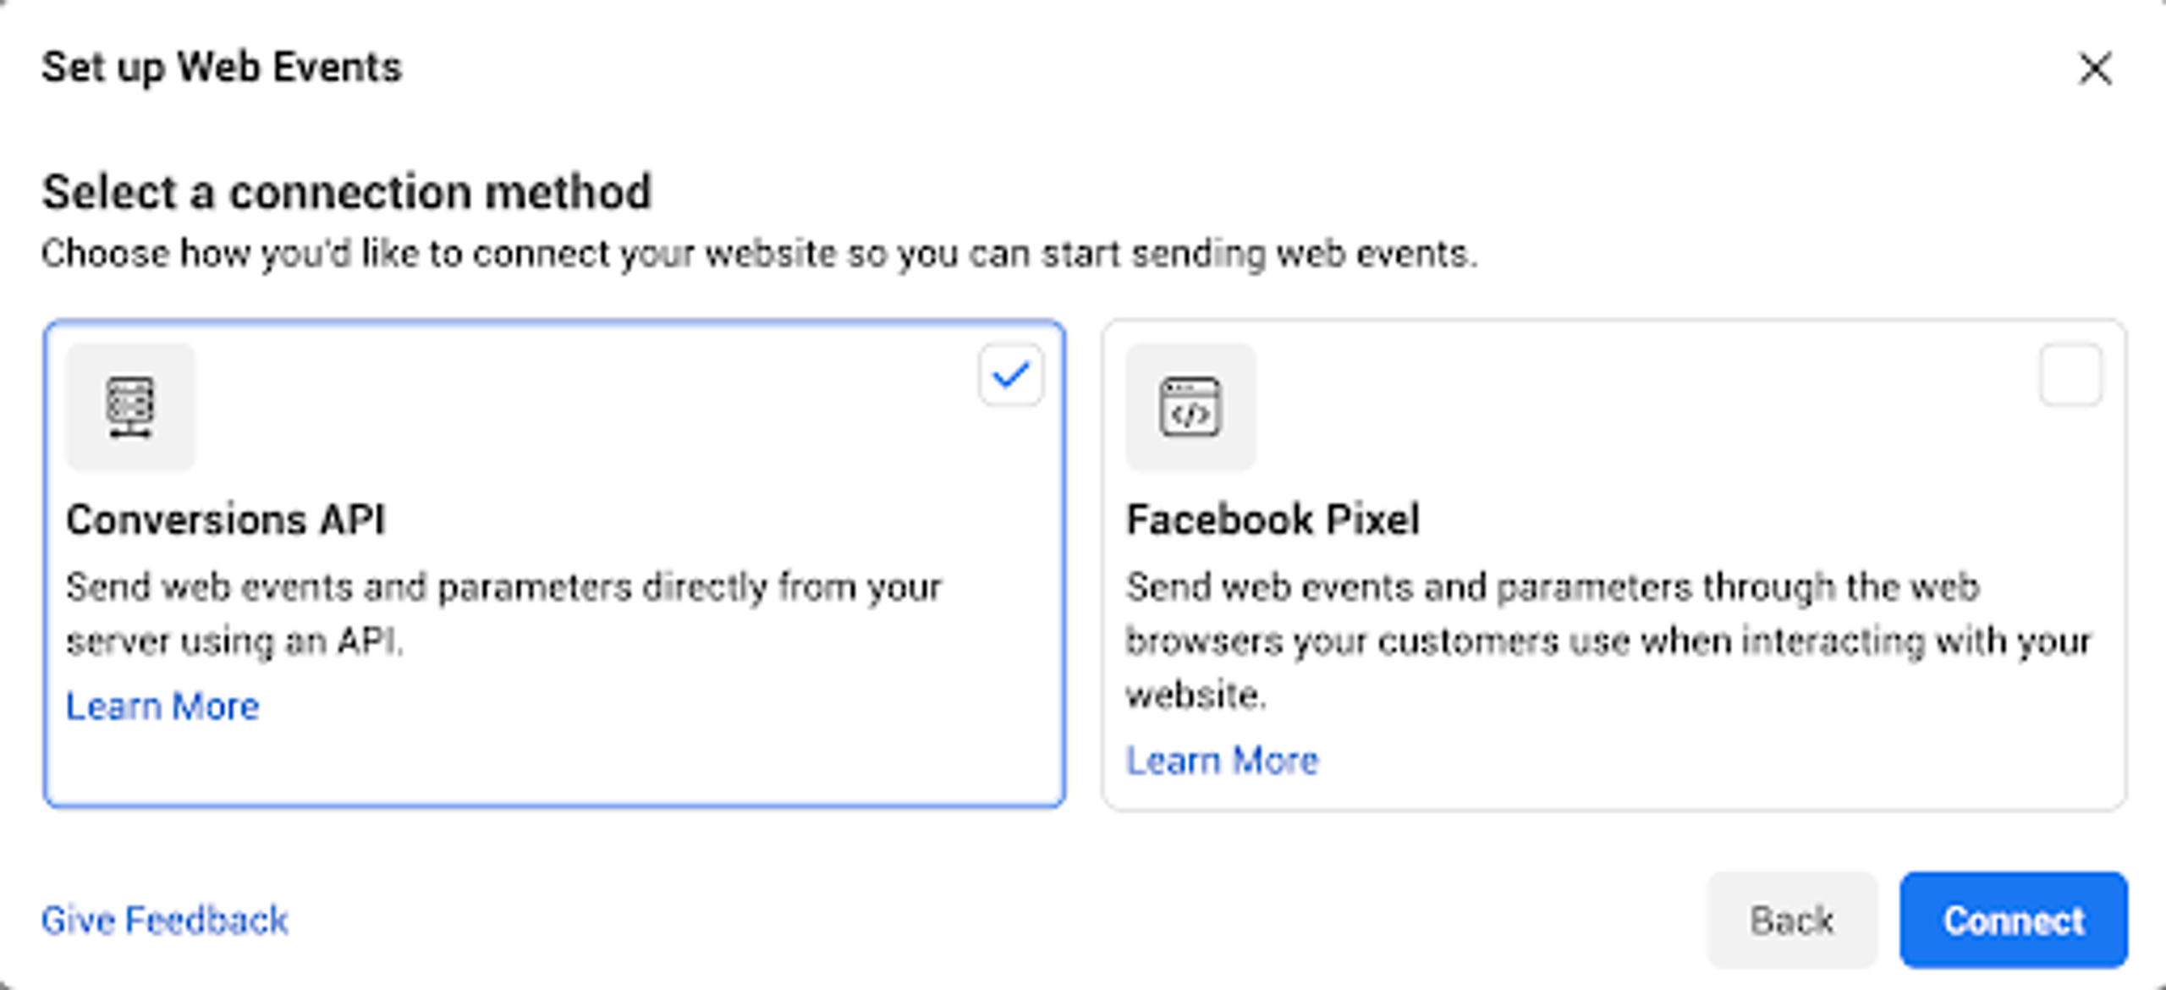This screenshot has width=2166, height=990.
Task: Click empty footer between Give Feedback and Back
Action: [x=998, y=921]
